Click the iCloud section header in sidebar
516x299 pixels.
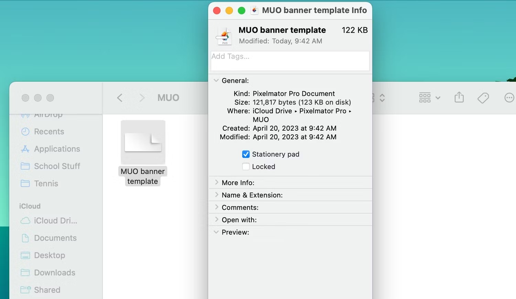(30, 206)
